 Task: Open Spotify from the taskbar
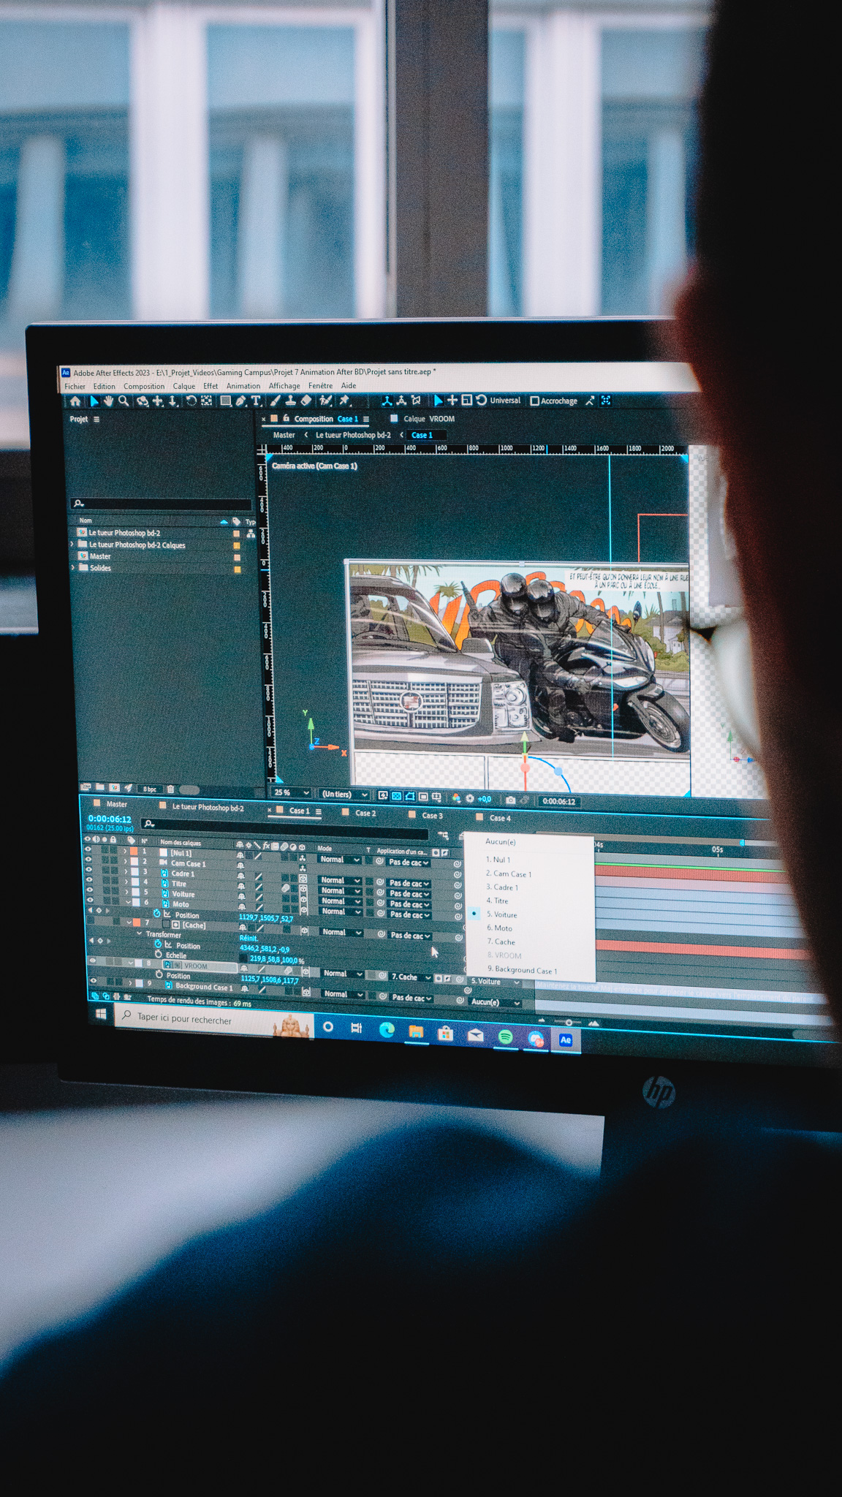pyautogui.click(x=505, y=1036)
